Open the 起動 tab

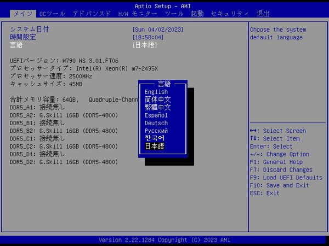point(197,14)
